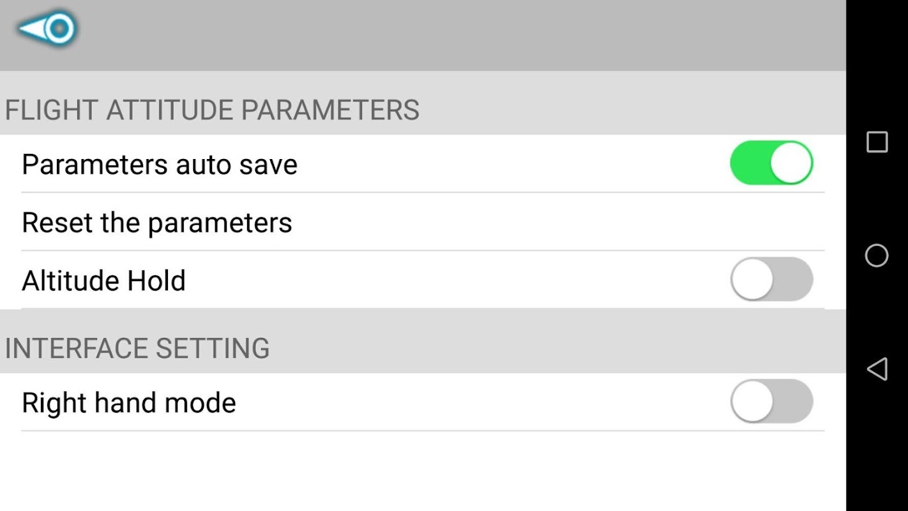Select the INTERFACE SETTING section header
The width and height of the screenshot is (908, 511).
137,348
